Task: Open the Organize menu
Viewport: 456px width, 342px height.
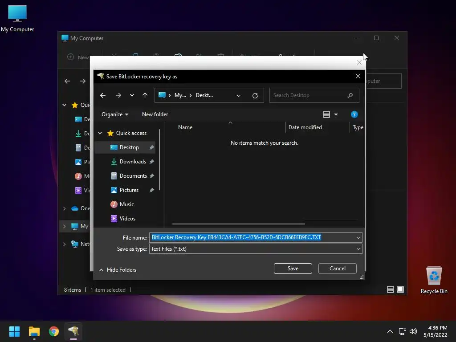Action: pos(115,114)
